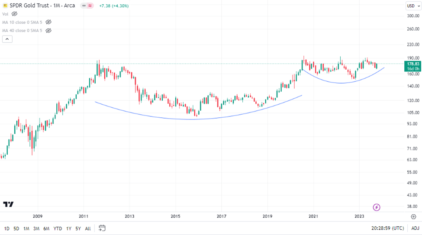Select the YTD time range

click(58, 229)
